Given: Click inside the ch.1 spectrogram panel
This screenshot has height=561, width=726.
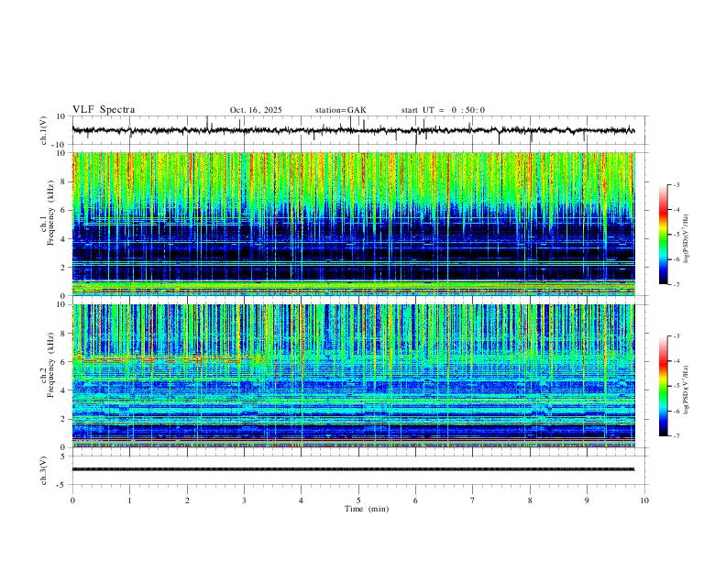Looking at the screenshot, I should pos(353,224).
